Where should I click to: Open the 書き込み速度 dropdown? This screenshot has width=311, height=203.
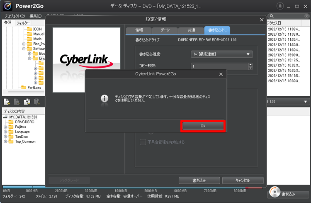tap(222, 54)
